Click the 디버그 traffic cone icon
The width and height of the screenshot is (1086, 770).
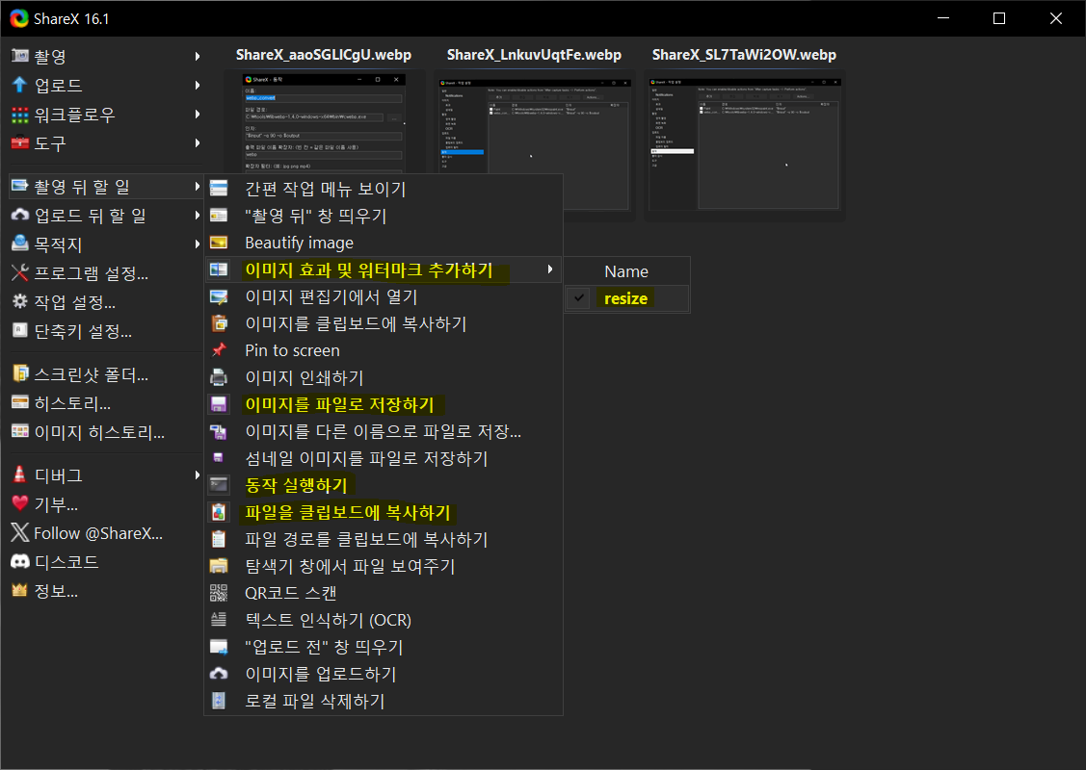click(20, 475)
